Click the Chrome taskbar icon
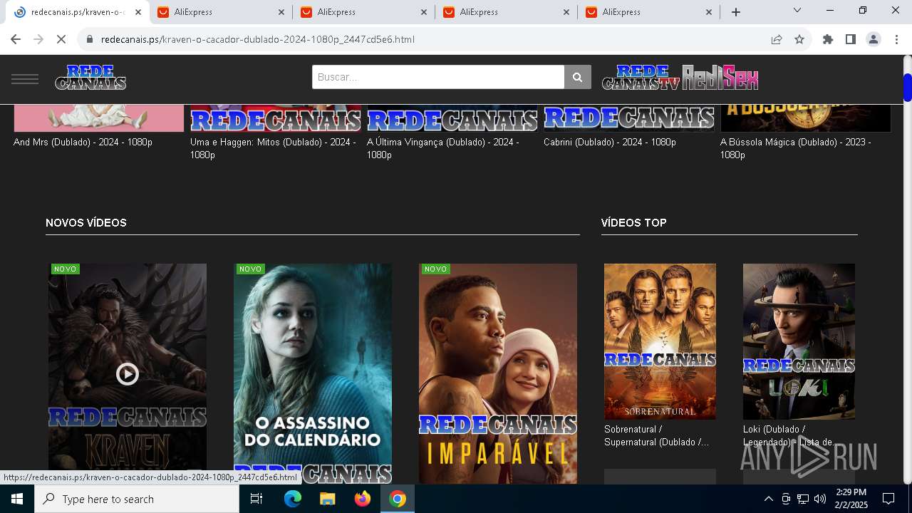The width and height of the screenshot is (912, 513). [398, 499]
